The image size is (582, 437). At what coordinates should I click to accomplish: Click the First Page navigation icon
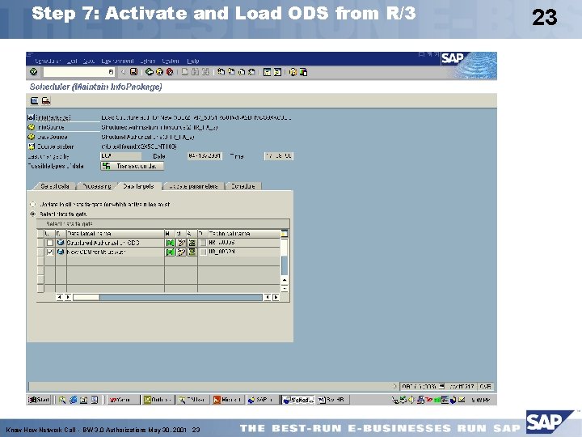click(221, 72)
